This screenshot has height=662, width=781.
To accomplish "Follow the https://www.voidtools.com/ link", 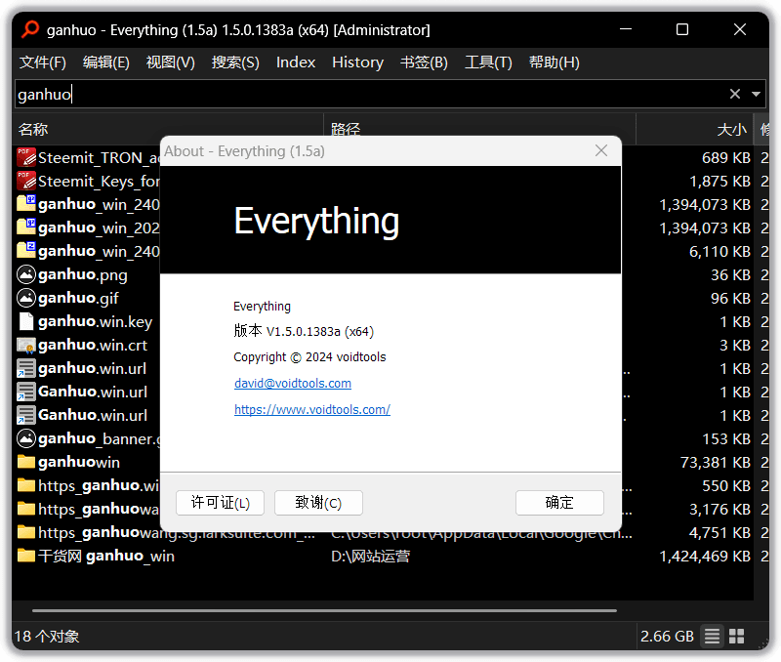I will pos(312,410).
